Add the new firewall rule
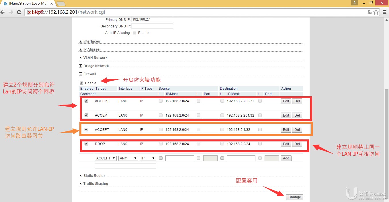Image resolution: width=389 pixels, height=202 pixels. pos(286,158)
